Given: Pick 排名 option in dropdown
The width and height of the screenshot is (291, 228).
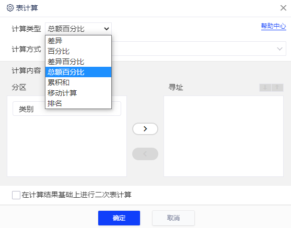Looking at the screenshot, I should pyautogui.click(x=78, y=103).
